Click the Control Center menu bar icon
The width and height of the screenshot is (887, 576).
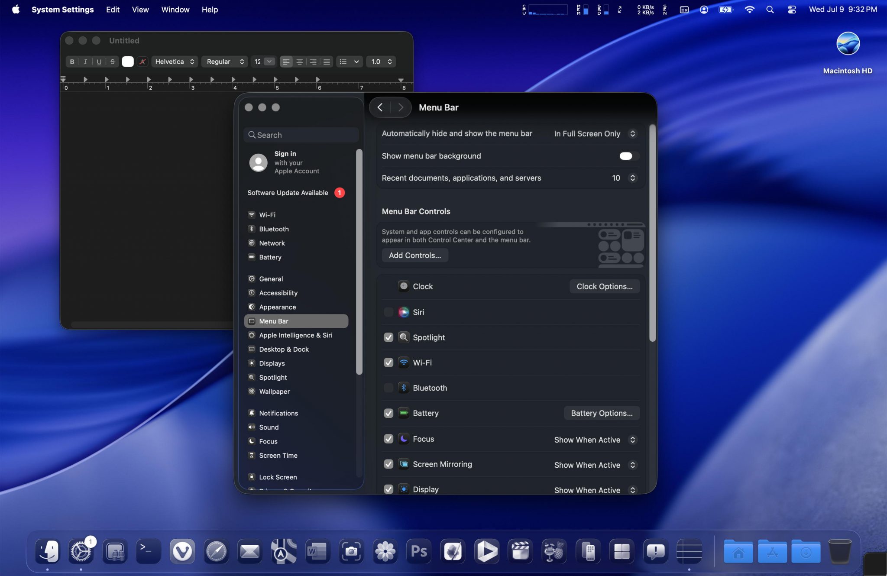pyautogui.click(x=792, y=10)
